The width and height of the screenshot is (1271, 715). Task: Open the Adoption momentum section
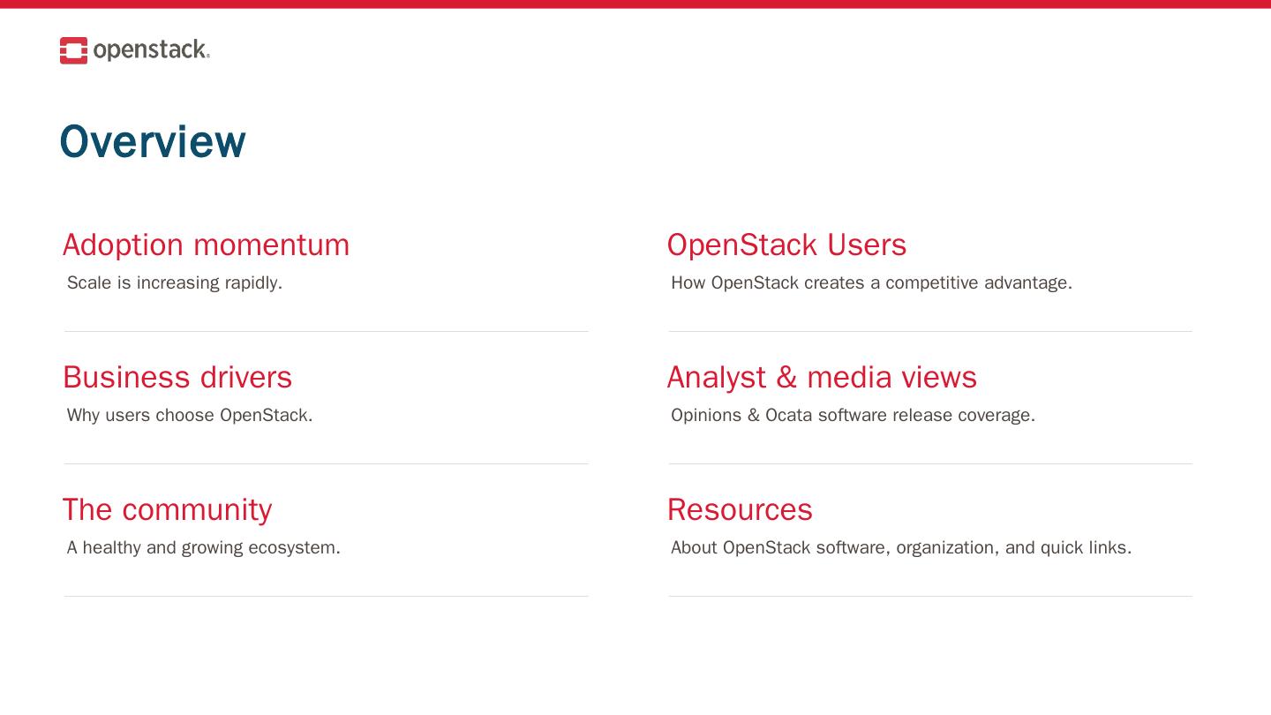point(206,245)
